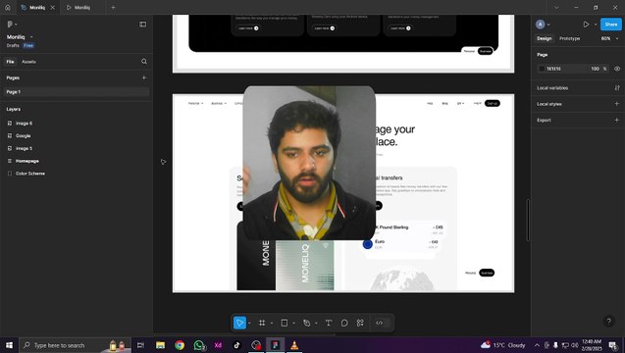This screenshot has height=353, width=625.
Task: Present the prototype with the play icon
Action: (586, 25)
